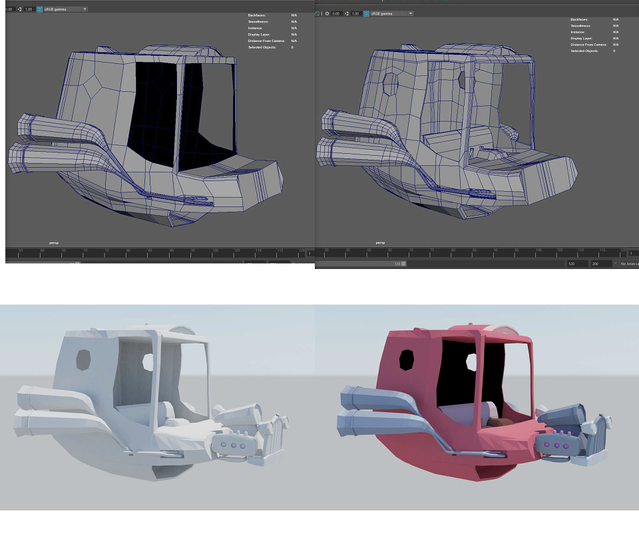Click current frame field on right timeline
The width and height of the screenshot is (639, 538).
pos(633,254)
